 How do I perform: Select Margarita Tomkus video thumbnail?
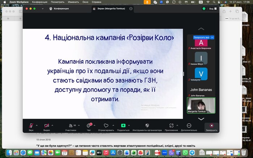[201, 105]
